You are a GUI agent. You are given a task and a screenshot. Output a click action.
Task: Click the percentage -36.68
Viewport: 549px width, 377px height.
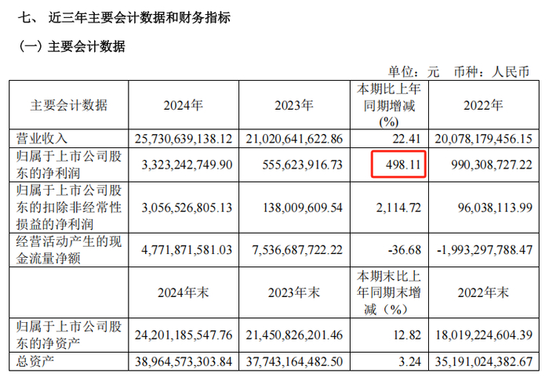pyautogui.click(x=405, y=250)
